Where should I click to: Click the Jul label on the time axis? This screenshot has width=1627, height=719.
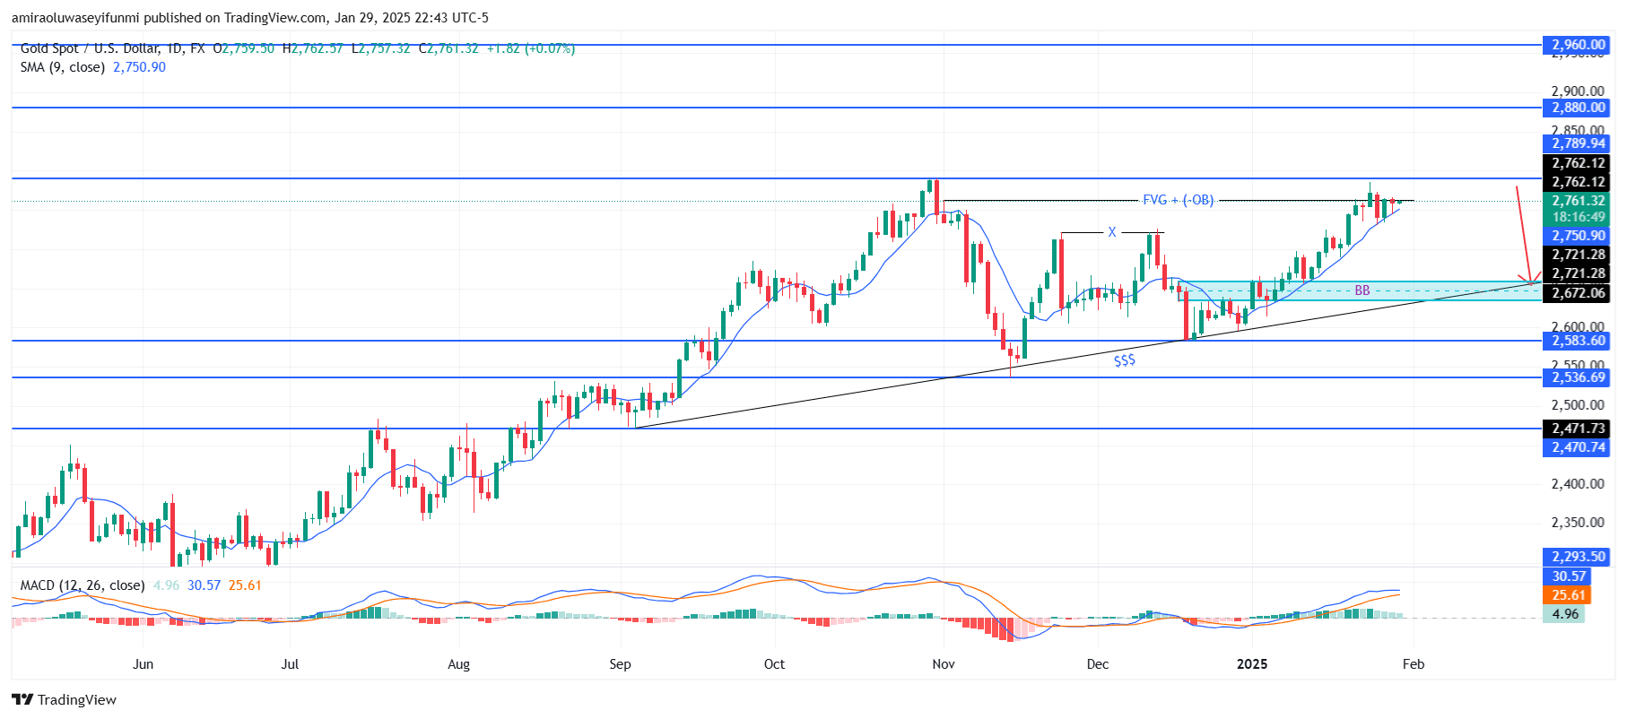[290, 664]
